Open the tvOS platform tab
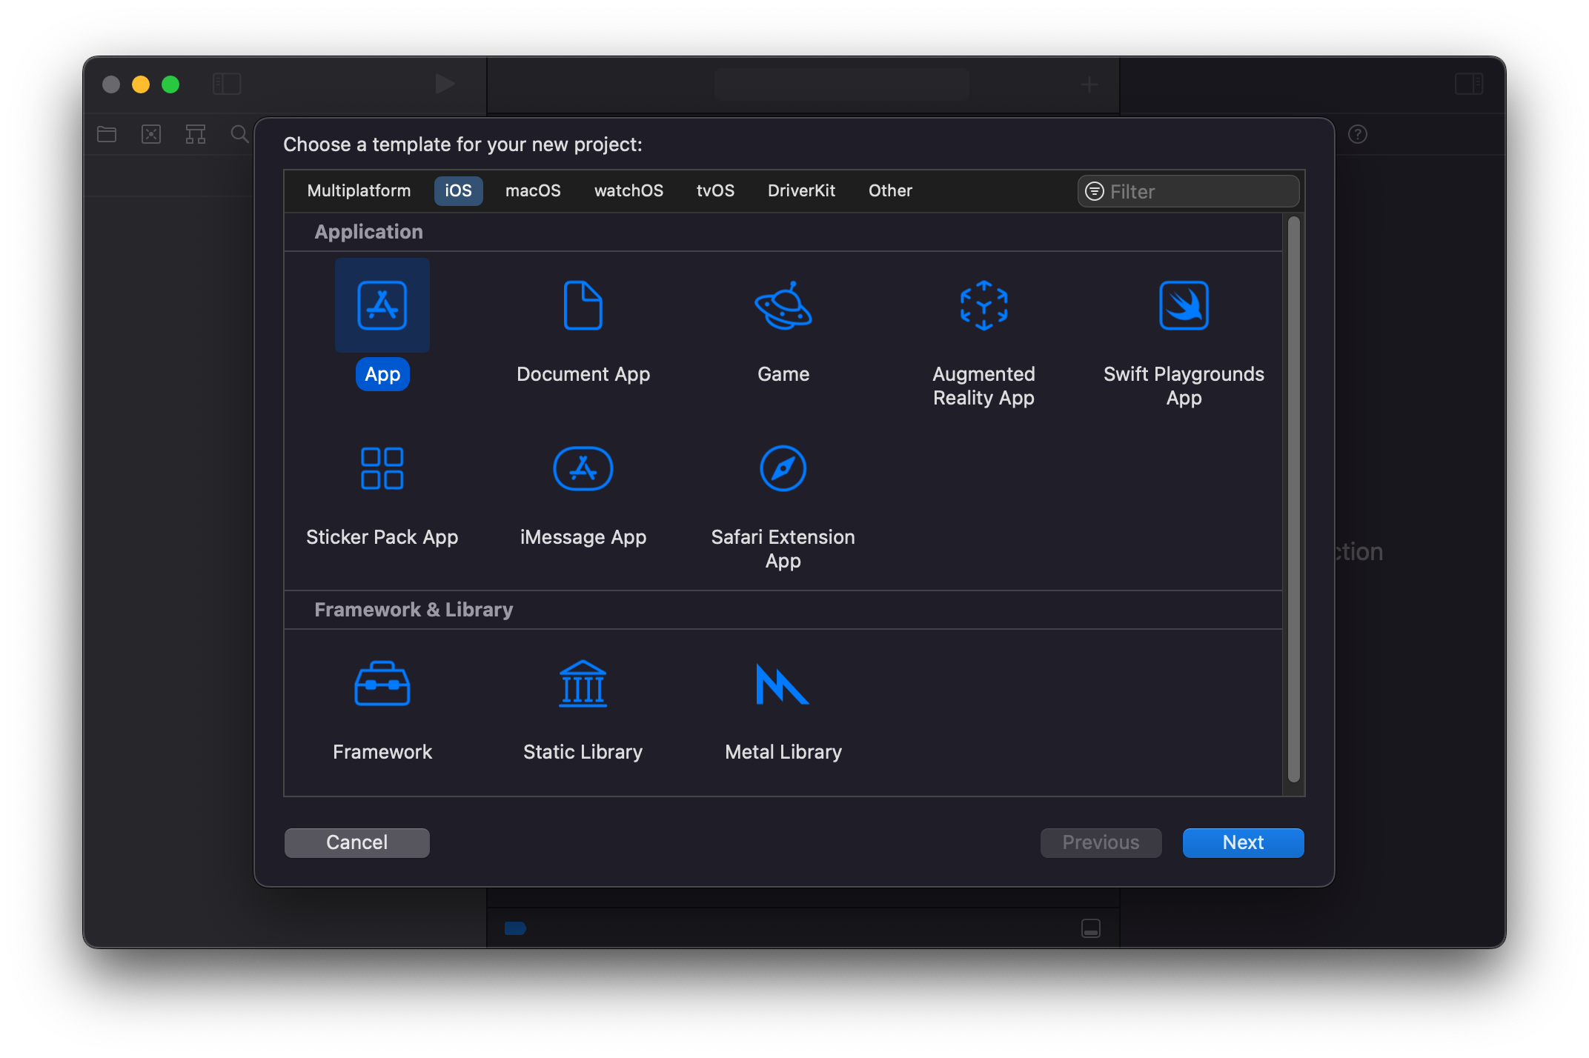The width and height of the screenshot is (1589, 1058). (715, 190)
